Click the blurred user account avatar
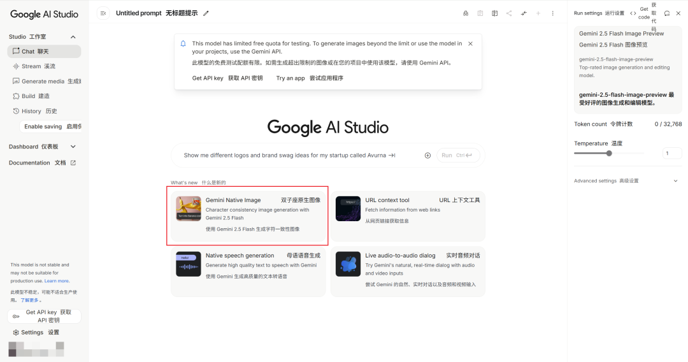688x362 pixels. [x=36, y=349]
